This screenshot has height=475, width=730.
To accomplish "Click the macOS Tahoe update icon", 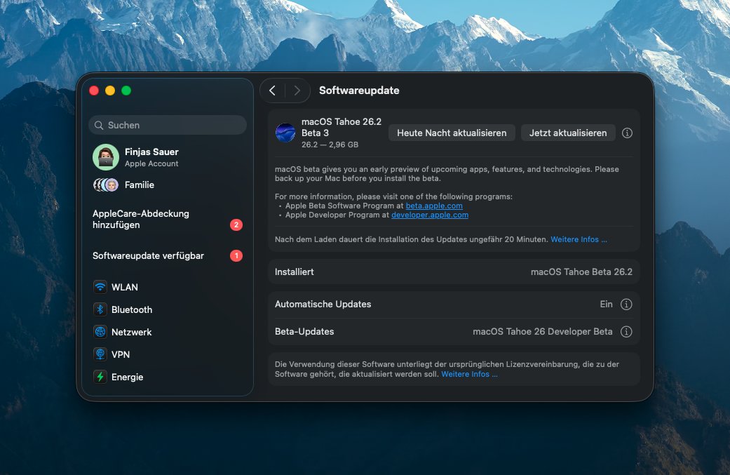I will pyautogui.click(x=285, y=133).
